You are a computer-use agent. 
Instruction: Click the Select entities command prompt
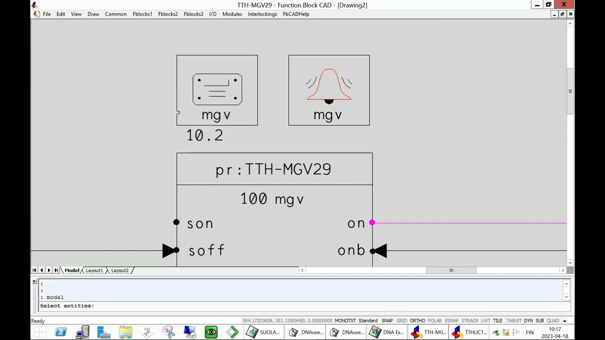(67, 306)
